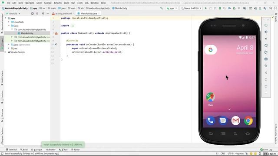The height and width of the screenshot is (156, 278).
Task: Tap the hardware search key on phone frame
Action: (235, 134)
